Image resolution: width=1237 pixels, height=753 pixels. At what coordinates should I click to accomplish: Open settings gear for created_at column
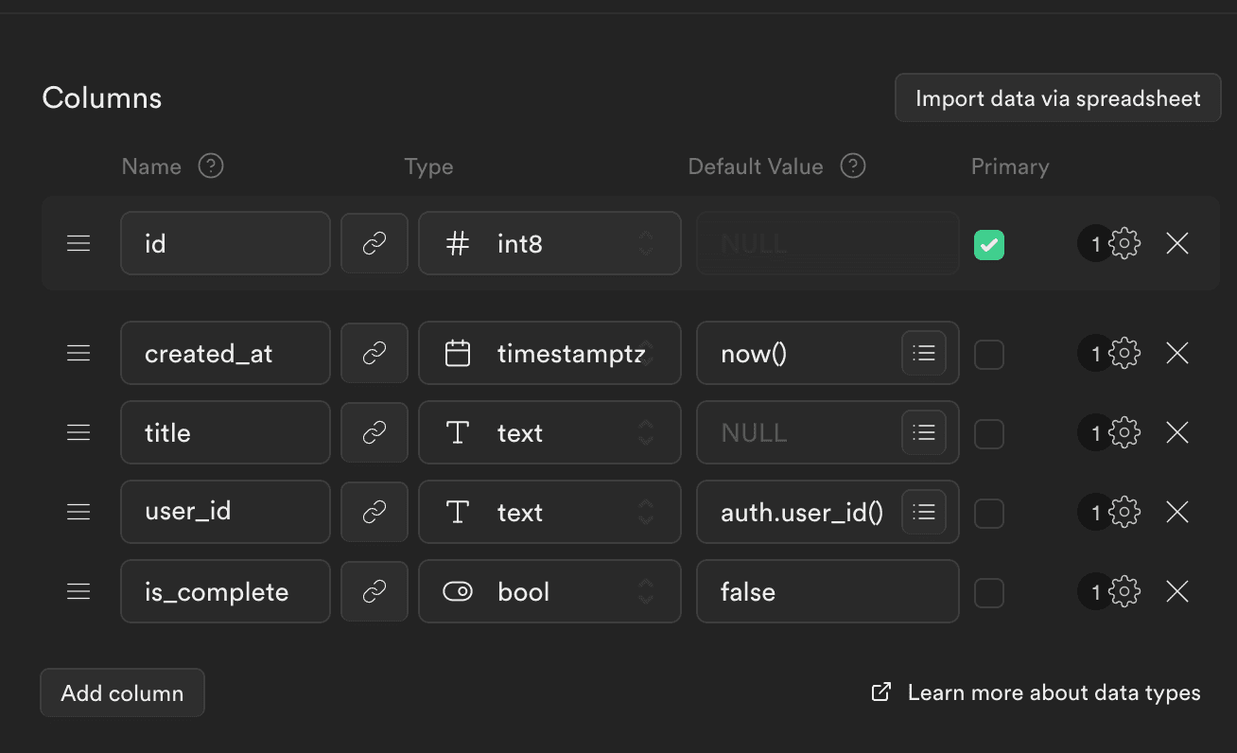(x=1124, y=354)
